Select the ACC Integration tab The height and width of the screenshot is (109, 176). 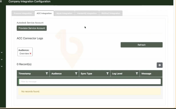pyautogui.click(x=44, y=13)
